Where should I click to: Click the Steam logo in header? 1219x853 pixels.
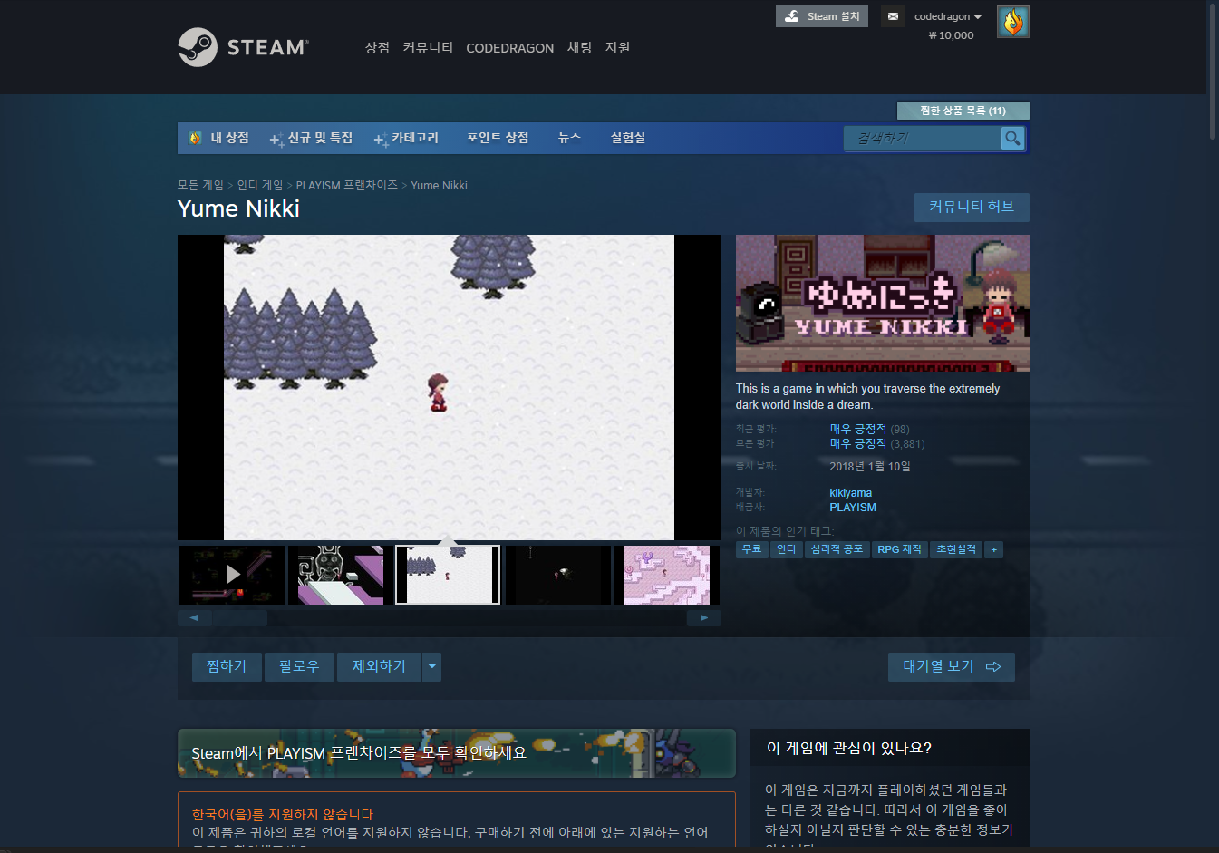(x=243, y=47)
